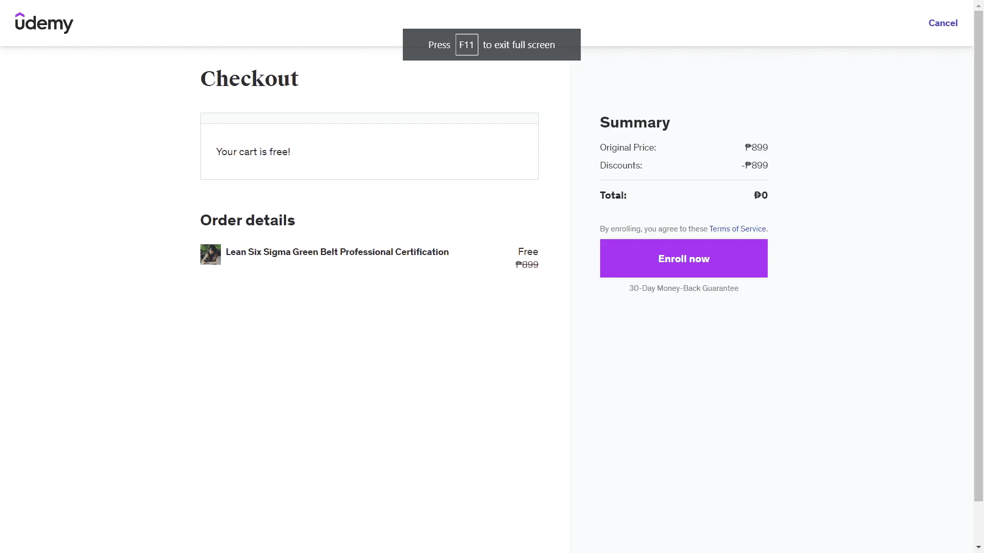Click the scrollbar down arrow
The height and width of the screenshot is (553, 984).
pyautogui.click(x=979, y=547)
